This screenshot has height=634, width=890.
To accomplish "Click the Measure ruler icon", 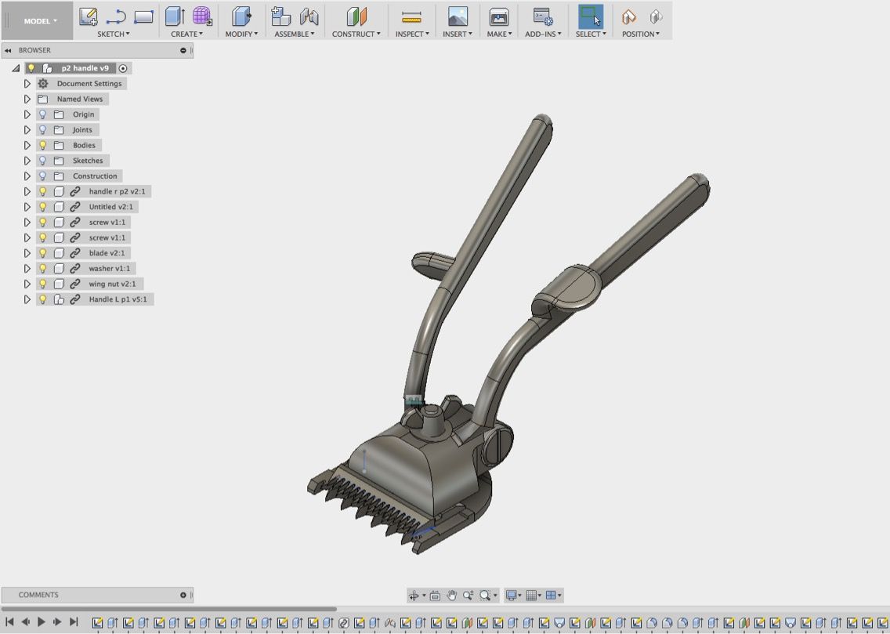I will [411, 17].
